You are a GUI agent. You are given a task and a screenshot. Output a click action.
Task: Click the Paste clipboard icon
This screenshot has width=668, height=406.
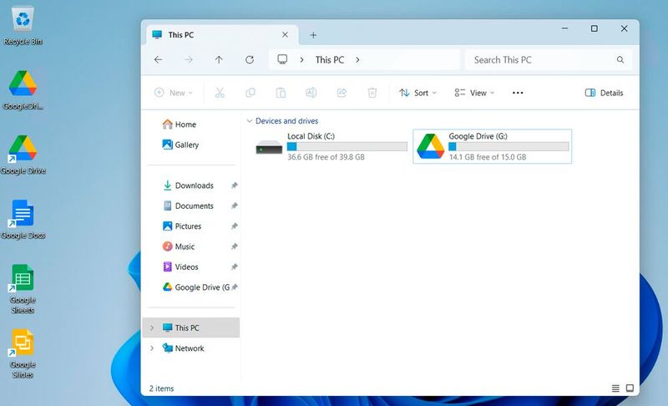pos(281,93)
